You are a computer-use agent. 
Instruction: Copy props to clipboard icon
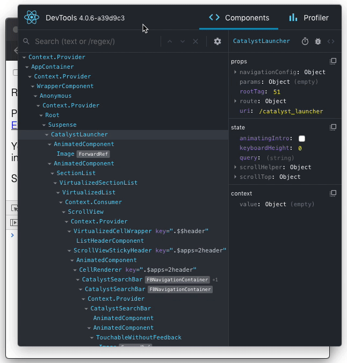point(333,61)
